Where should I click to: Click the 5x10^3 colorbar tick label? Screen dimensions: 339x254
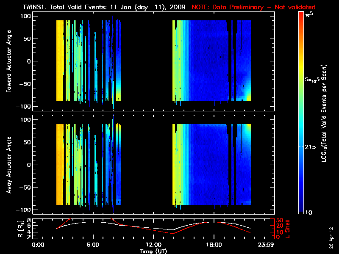[313, 79]
